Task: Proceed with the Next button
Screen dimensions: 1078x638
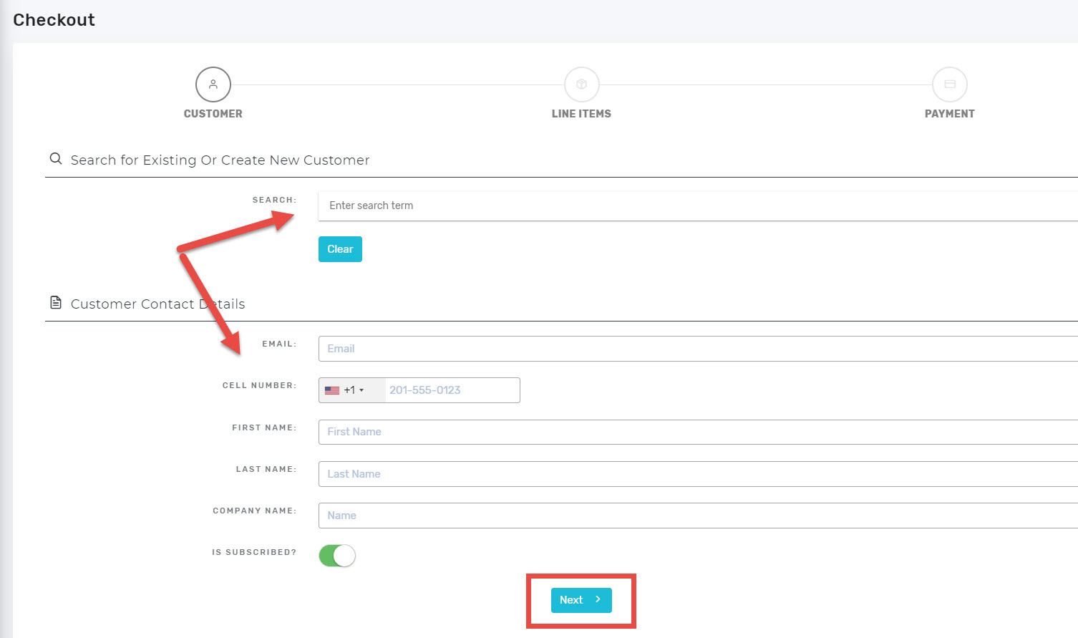Action: click(x=581, y=600)
